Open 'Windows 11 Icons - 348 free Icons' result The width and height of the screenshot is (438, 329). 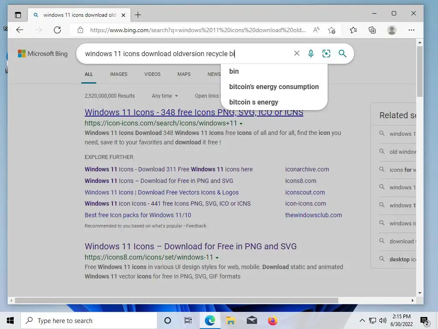pos(194,112)
